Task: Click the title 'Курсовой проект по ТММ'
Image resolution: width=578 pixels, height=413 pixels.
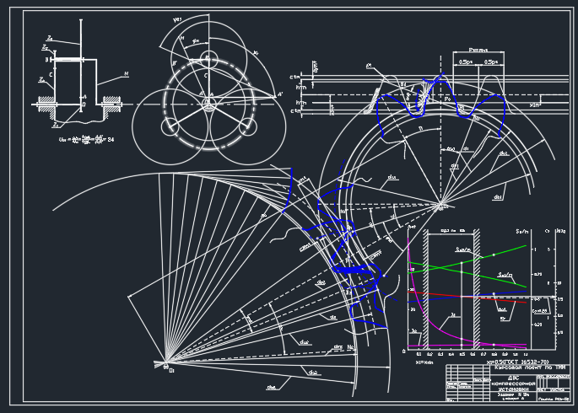Action: click(531, 367)
